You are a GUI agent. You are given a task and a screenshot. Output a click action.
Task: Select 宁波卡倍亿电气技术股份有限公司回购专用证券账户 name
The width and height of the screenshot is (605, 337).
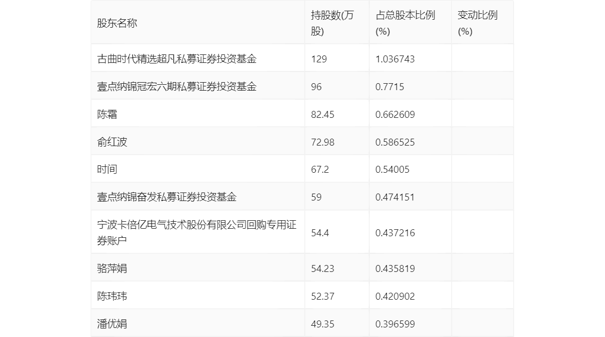[197, 232]
